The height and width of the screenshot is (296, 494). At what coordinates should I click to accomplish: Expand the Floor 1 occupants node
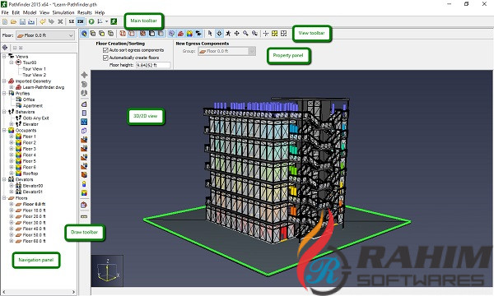(x=12, y=136)
